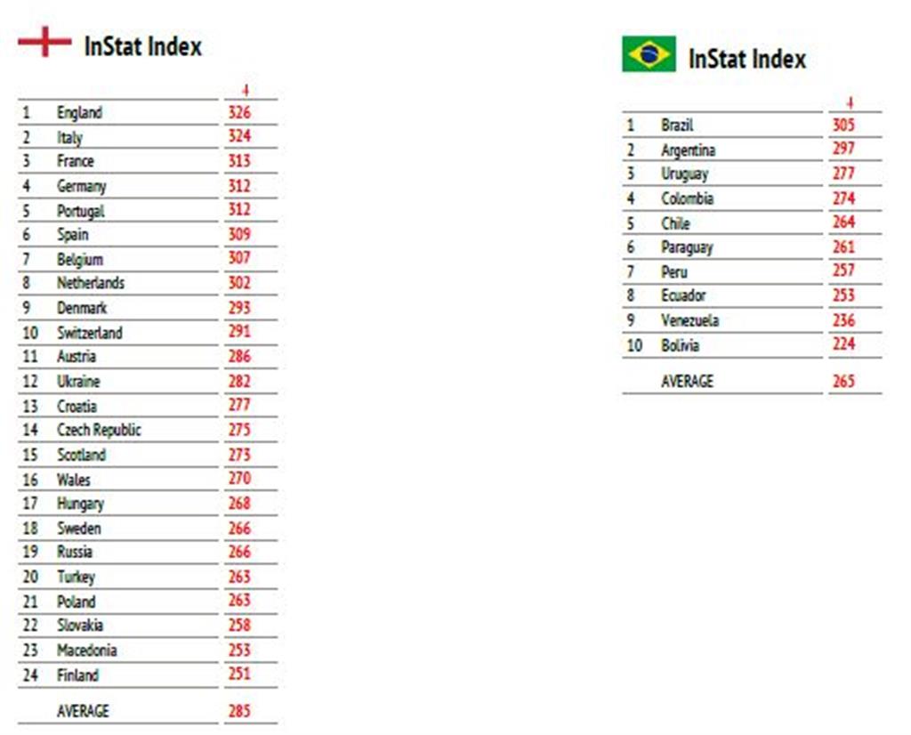Select Finland at rank 24

point(77,675)
